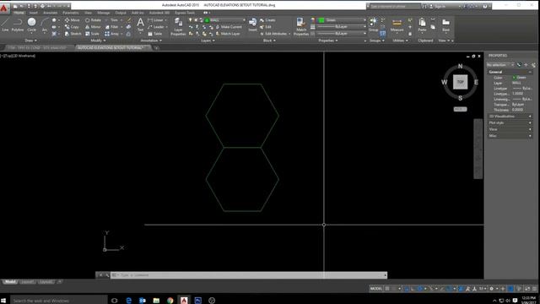Pick the Linear dimension tool
540x304 pixels.
point(155,20)
